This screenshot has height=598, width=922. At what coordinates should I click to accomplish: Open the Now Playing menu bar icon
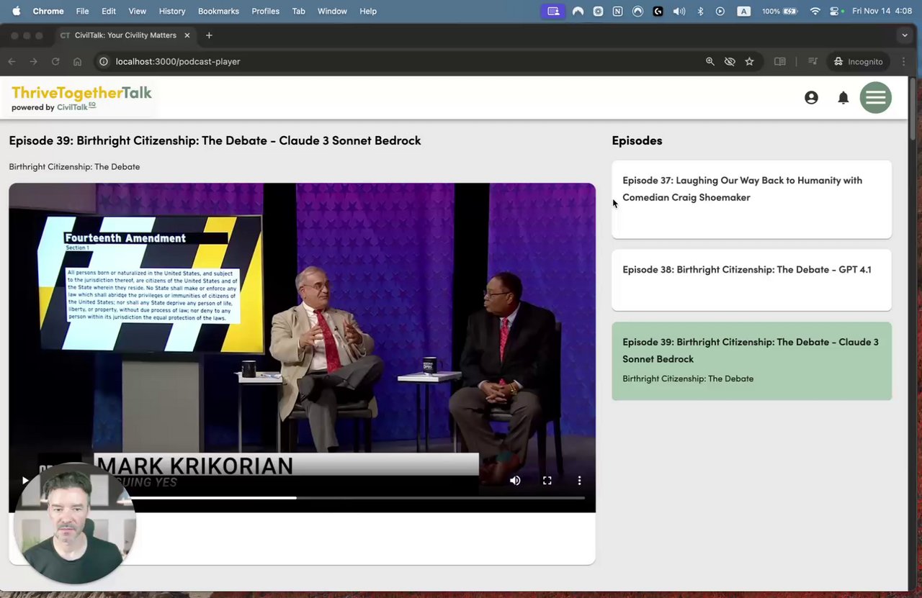point(720,11)
